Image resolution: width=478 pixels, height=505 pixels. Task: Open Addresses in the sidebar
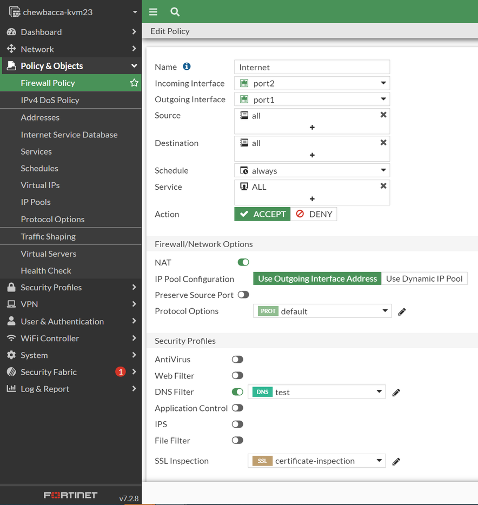[40, 117]
